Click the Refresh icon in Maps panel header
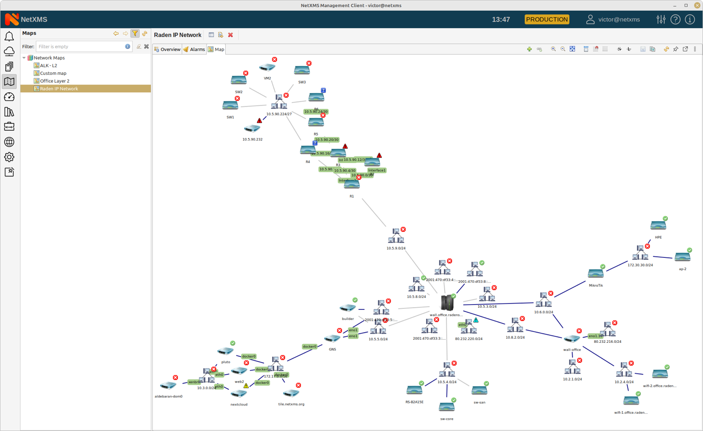 point(144,33)
